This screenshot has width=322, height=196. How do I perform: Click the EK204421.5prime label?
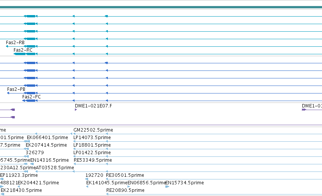point(38,183)
